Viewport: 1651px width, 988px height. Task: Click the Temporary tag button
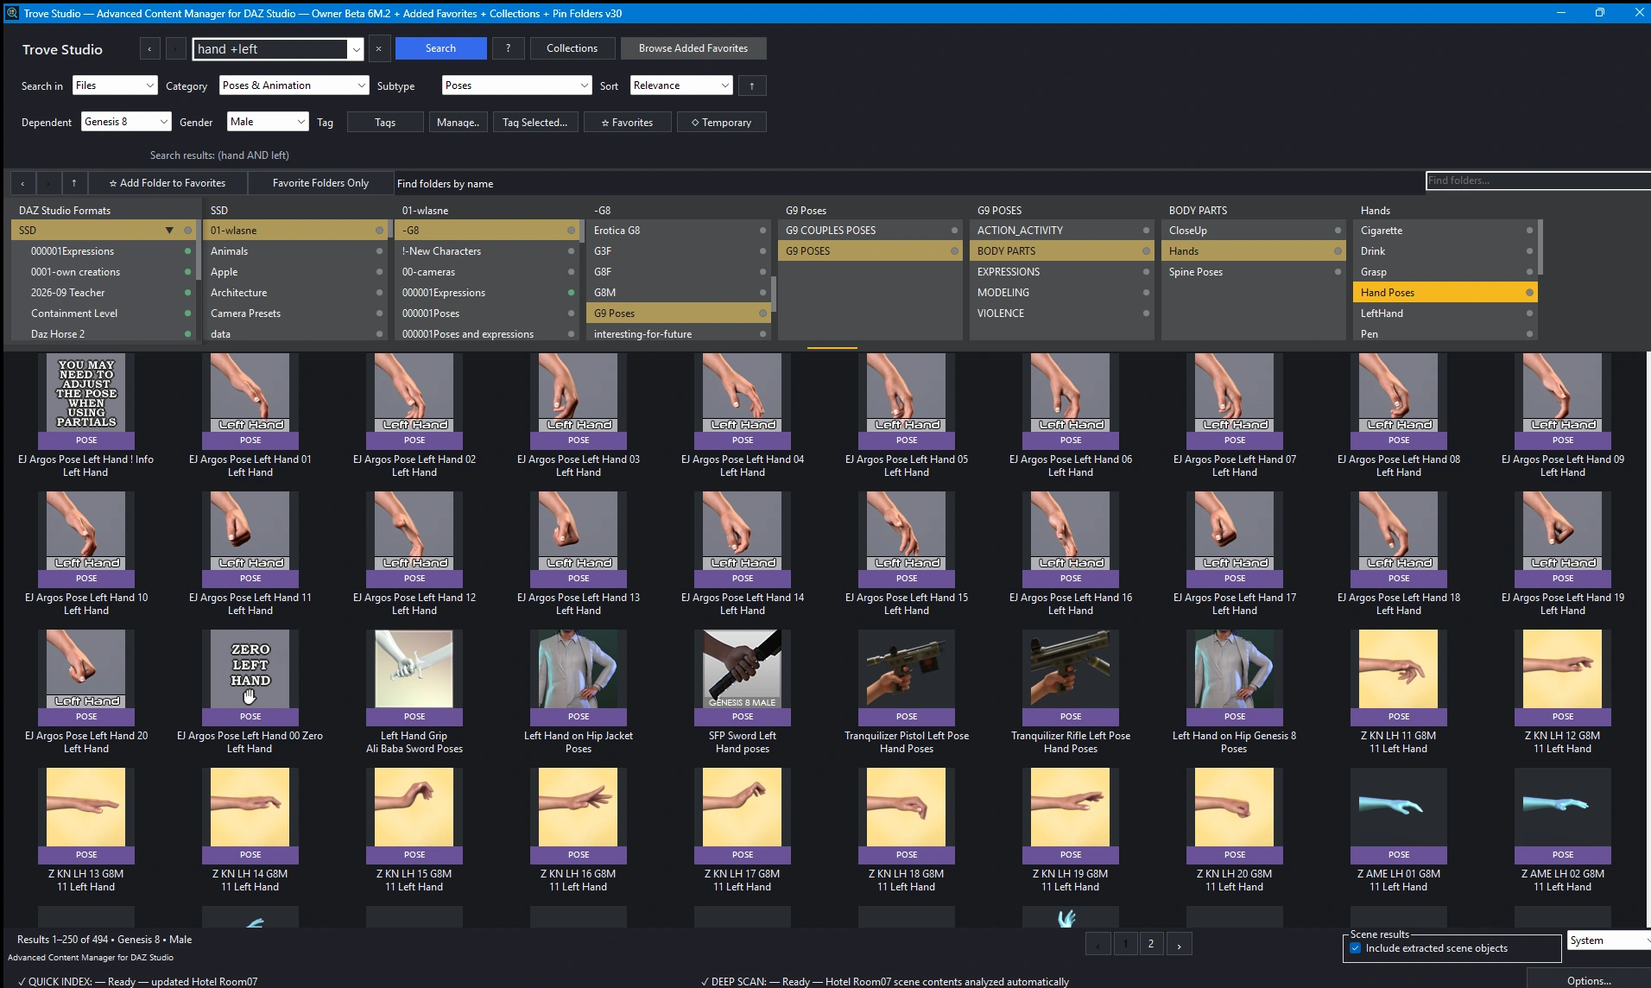tap(721, 123)
